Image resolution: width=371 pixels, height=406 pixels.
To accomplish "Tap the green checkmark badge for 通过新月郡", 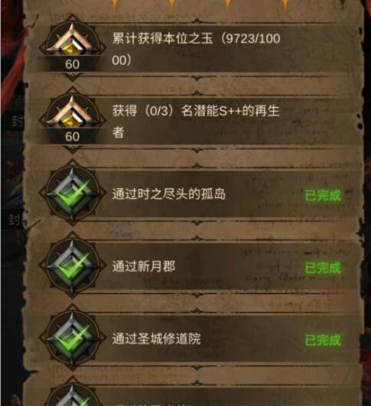I will (72, 265).
